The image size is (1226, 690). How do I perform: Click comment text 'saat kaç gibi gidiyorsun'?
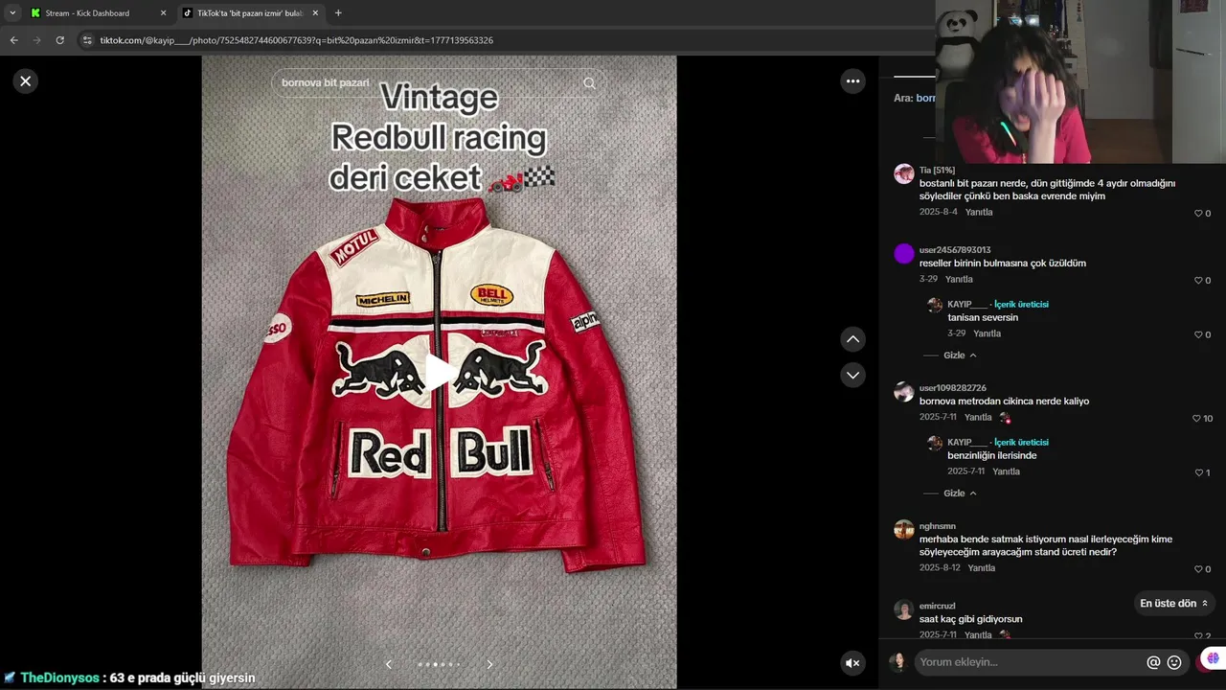[x=970, y=620]
